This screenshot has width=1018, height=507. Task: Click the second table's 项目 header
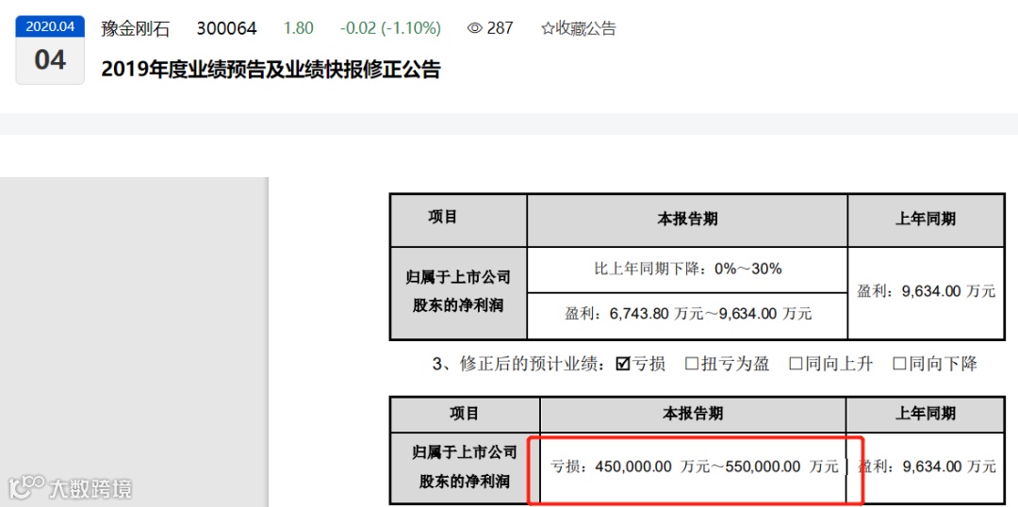[x=464, y=414]
